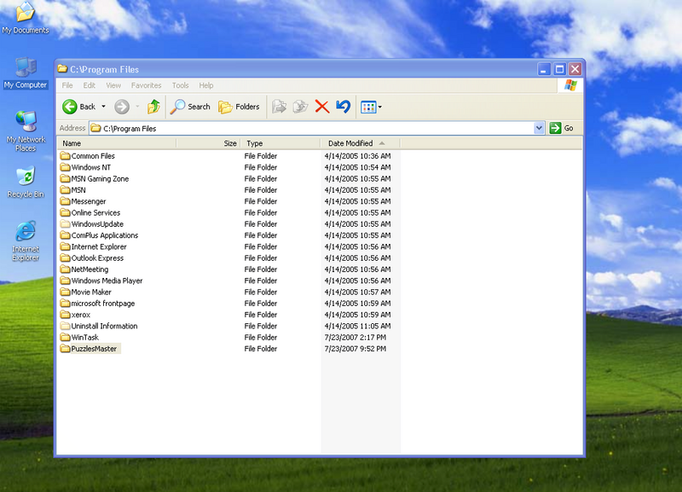Select the Internet Explorer desktop shortcut
Screen dimensions: 682x492
click(x=26, y=241)
